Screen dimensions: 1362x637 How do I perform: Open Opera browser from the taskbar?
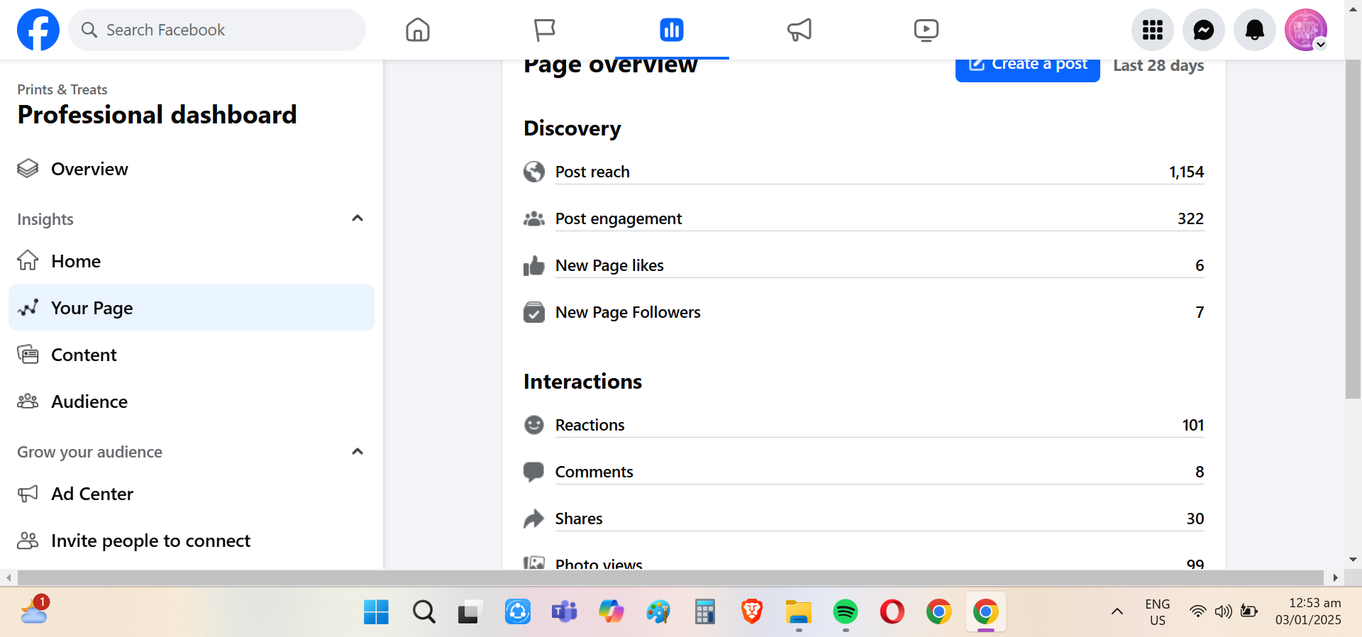892,611
